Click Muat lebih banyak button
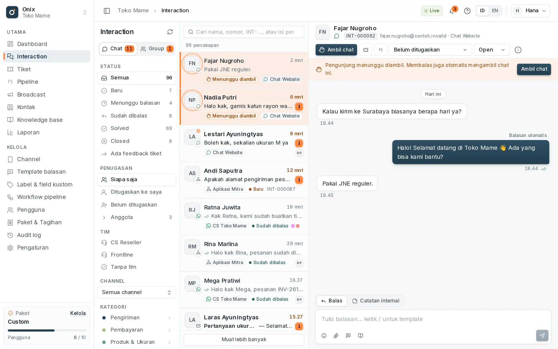Image resolution: width=558 pixels, height=349 pixels. pyautogui.click(x=244, y=339)
